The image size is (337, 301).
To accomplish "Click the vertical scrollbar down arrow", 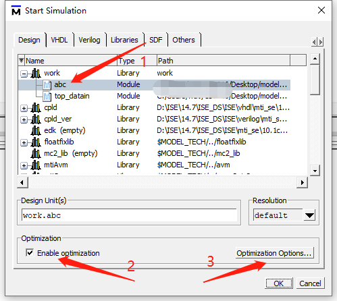I will 315,171.
